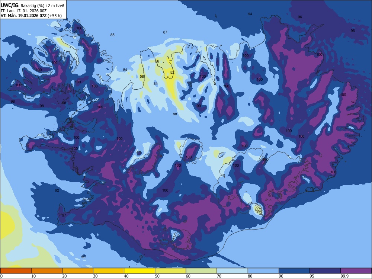The height and width of the screenshot is (279, 372).
Task: Click the legend label '99.9'
Action: (x=344, y=276)
